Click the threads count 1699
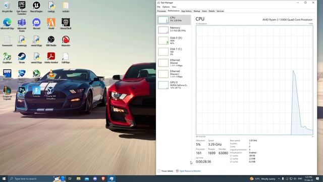Screen dimensions: 323x182 coord(211,153)
